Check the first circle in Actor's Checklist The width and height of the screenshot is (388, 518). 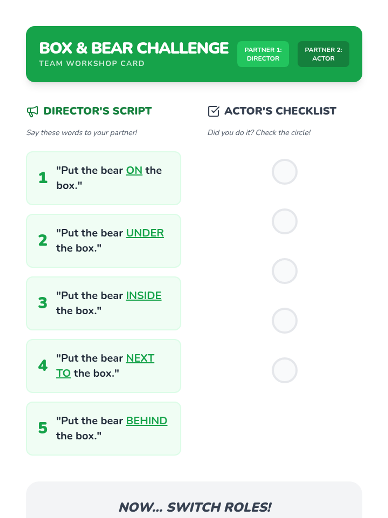click(285, 172)
